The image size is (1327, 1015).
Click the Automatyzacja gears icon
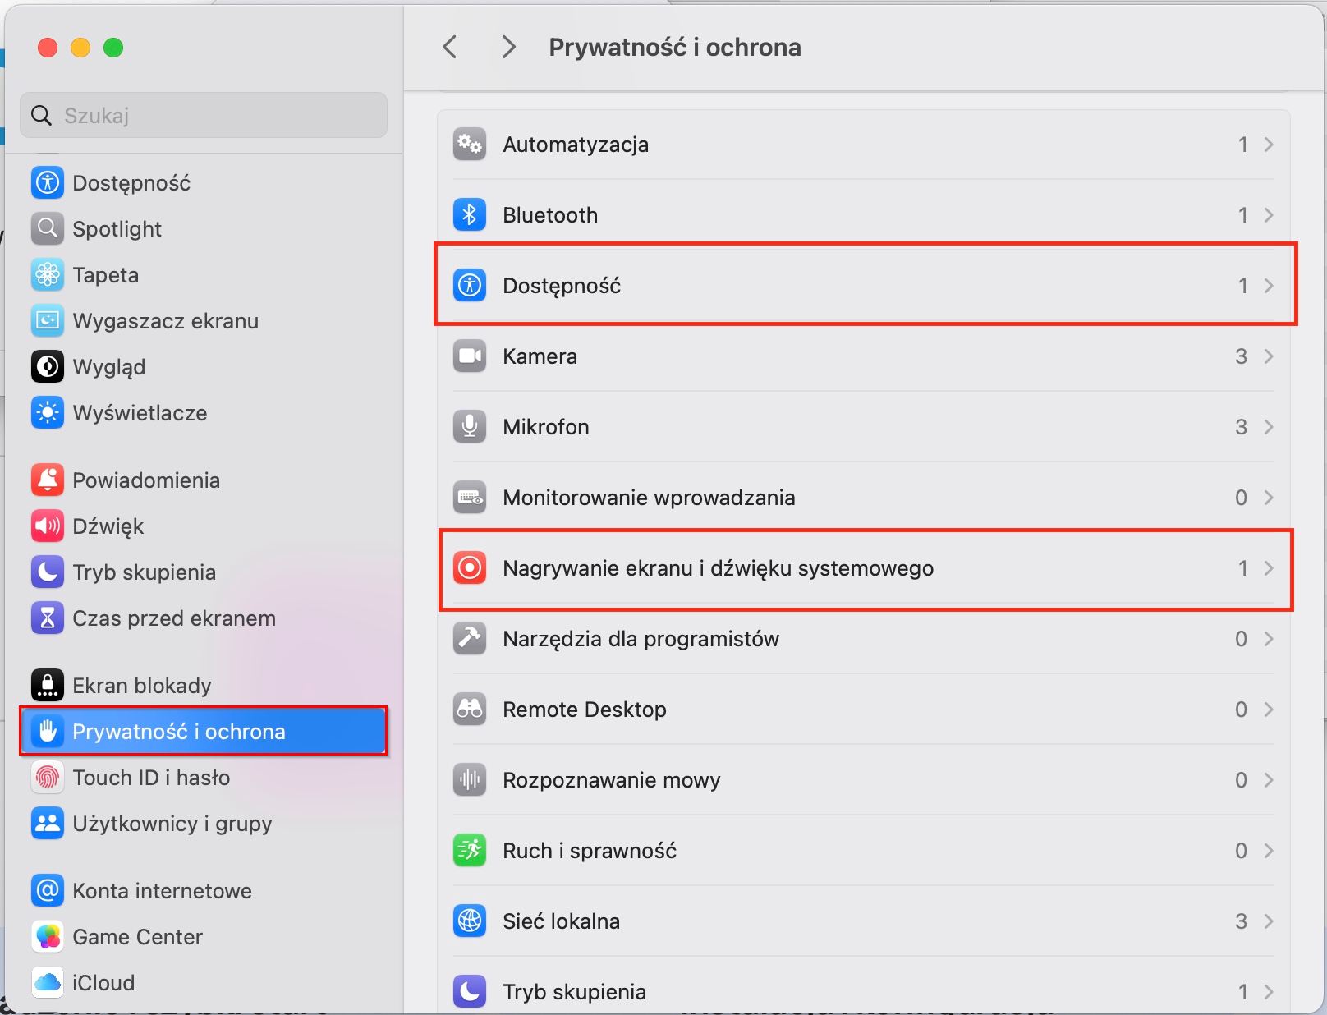pos(470,145)
